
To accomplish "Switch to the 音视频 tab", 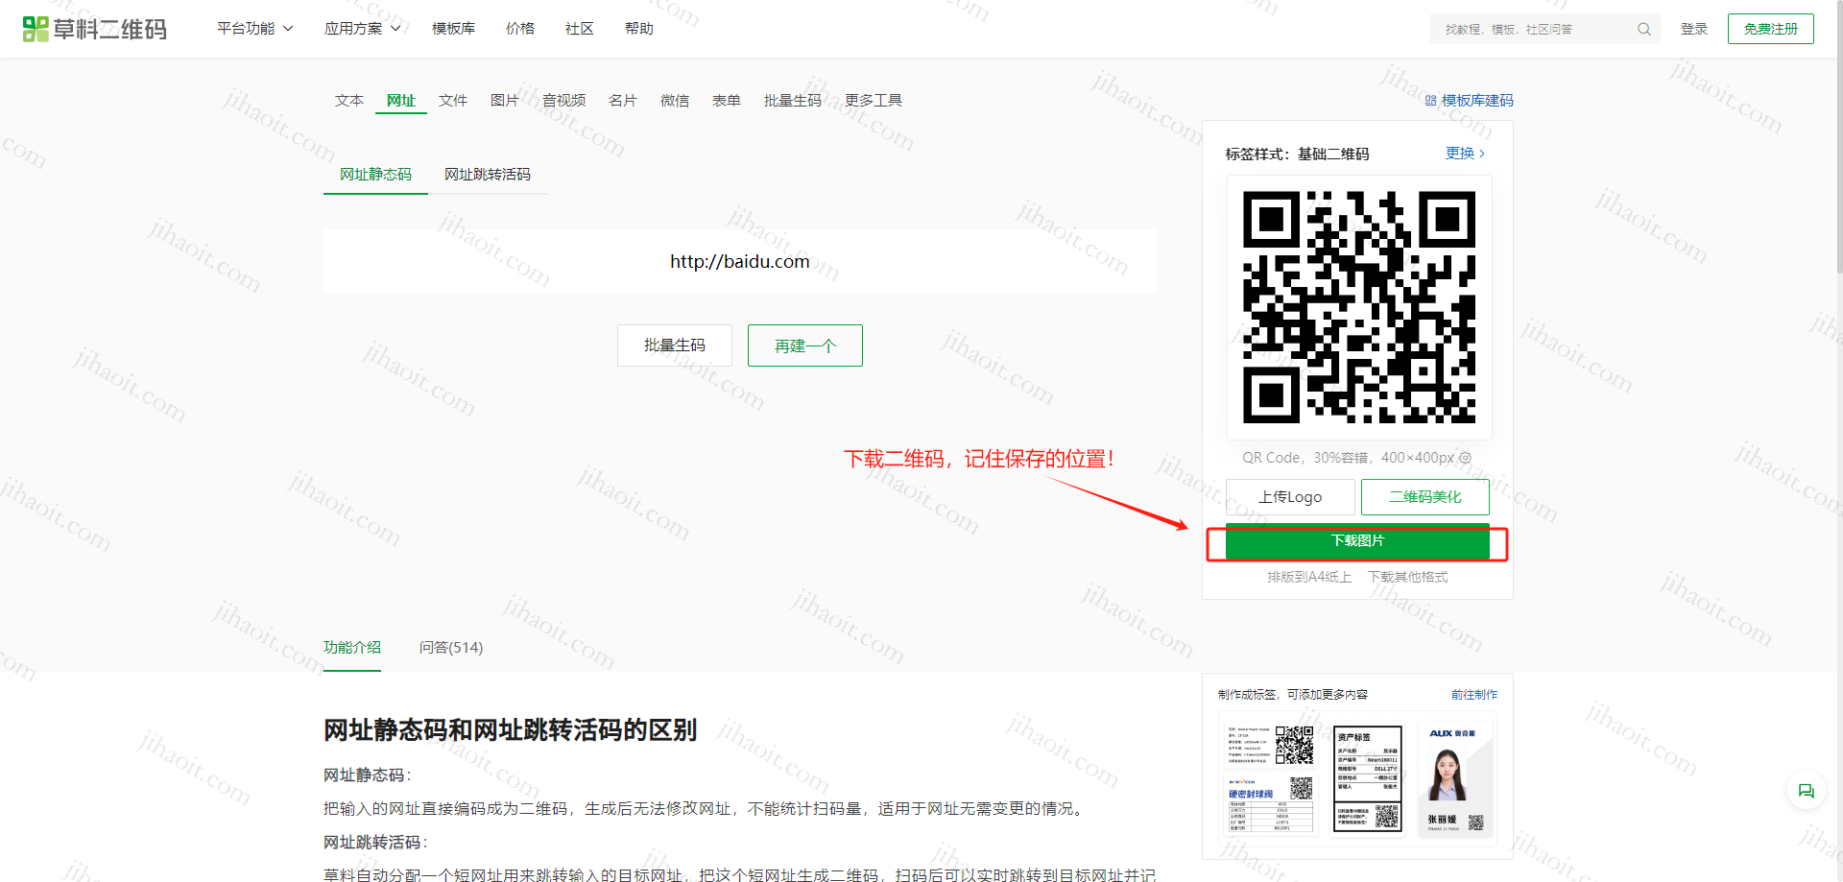I will (564, 101).
